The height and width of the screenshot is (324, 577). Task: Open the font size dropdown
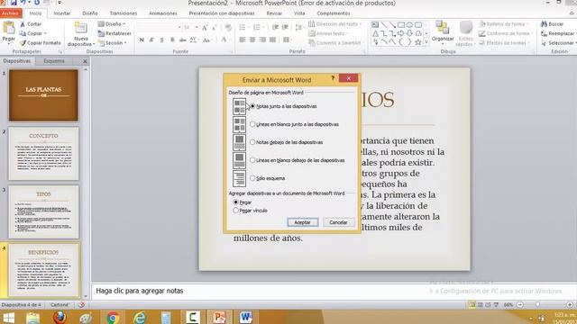tap(197, 28)
